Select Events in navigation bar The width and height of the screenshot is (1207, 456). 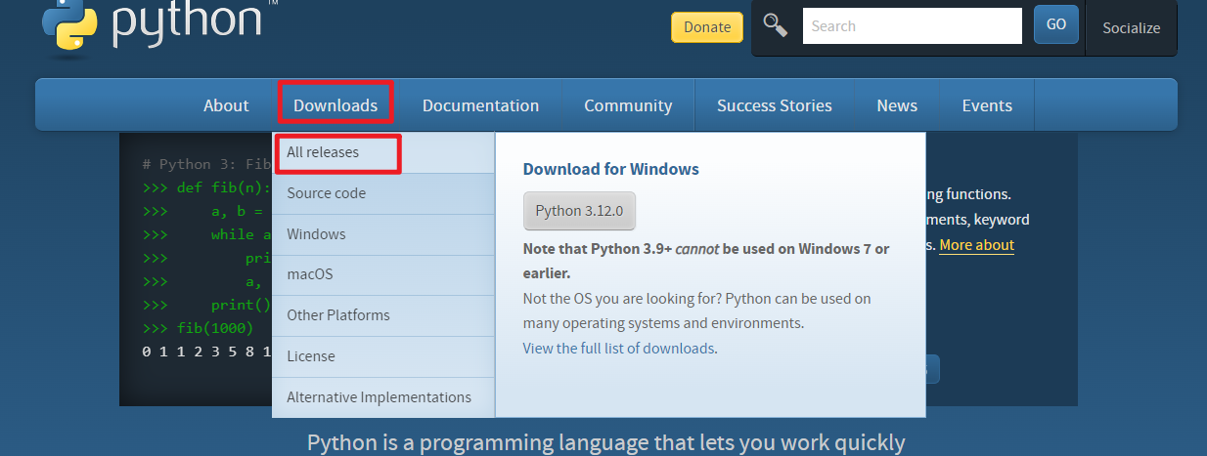[986, 105]
